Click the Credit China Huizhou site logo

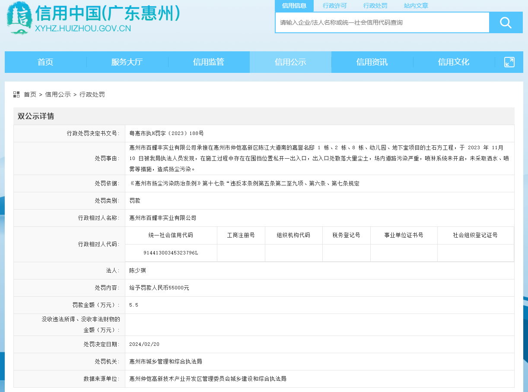pyautogui.click(x=93, y=18)
